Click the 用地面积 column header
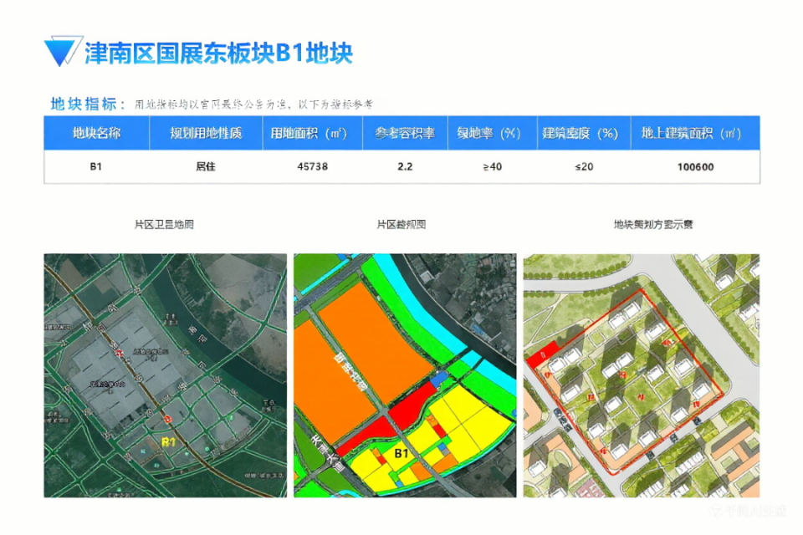Image resolution: width=803 pixels, height=535 pixels. 312,133
